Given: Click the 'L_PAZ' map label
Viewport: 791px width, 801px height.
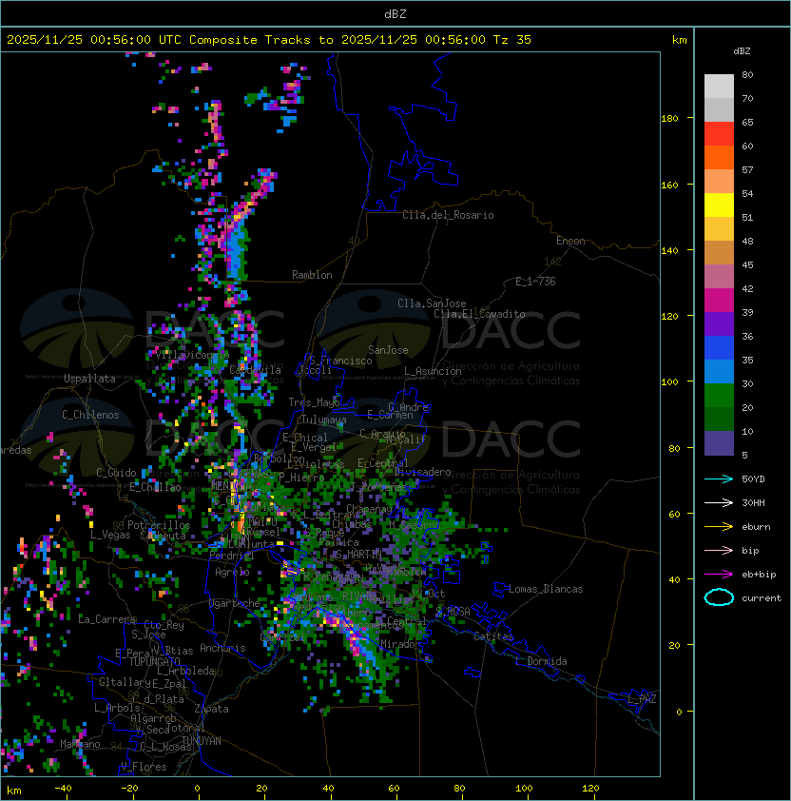Looking at the screenshot, I should pyautogui.click(x=642, y=699).
